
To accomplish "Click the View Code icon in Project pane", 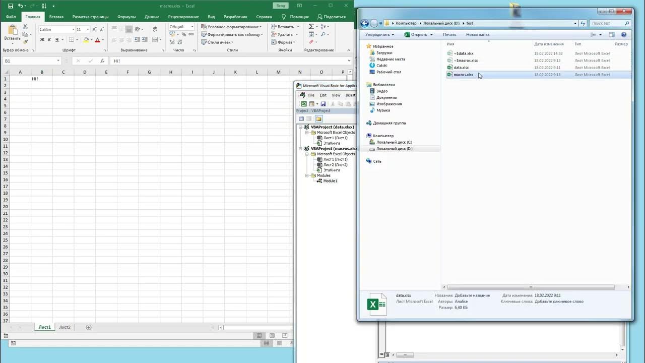I will click(301, 118).
